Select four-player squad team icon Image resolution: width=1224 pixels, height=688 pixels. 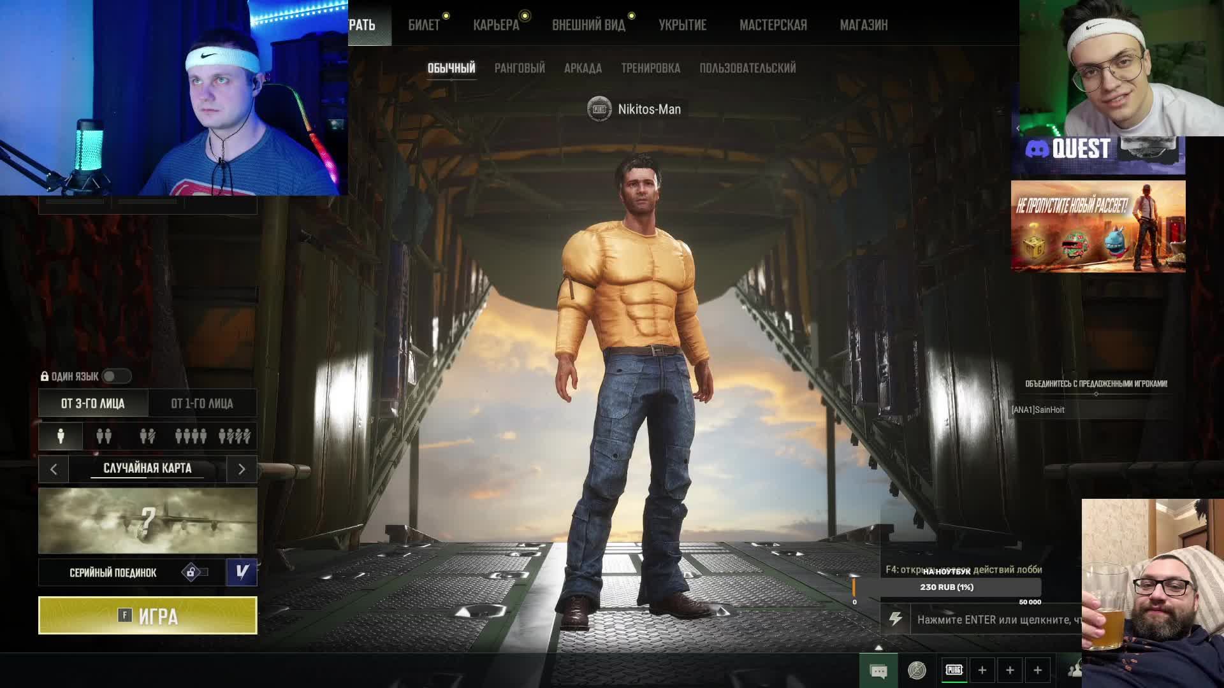[x=191, y=436]
